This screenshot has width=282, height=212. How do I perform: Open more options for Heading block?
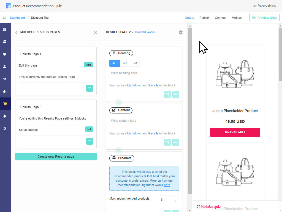click(176, 94)
